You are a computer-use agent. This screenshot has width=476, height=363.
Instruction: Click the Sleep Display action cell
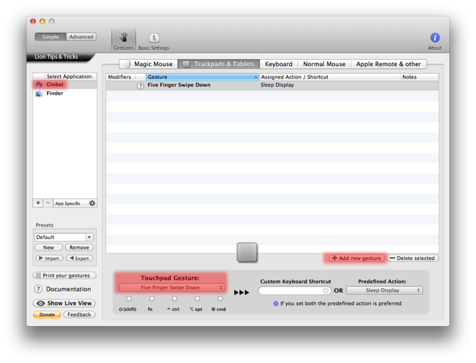click(x=277, y=85)
